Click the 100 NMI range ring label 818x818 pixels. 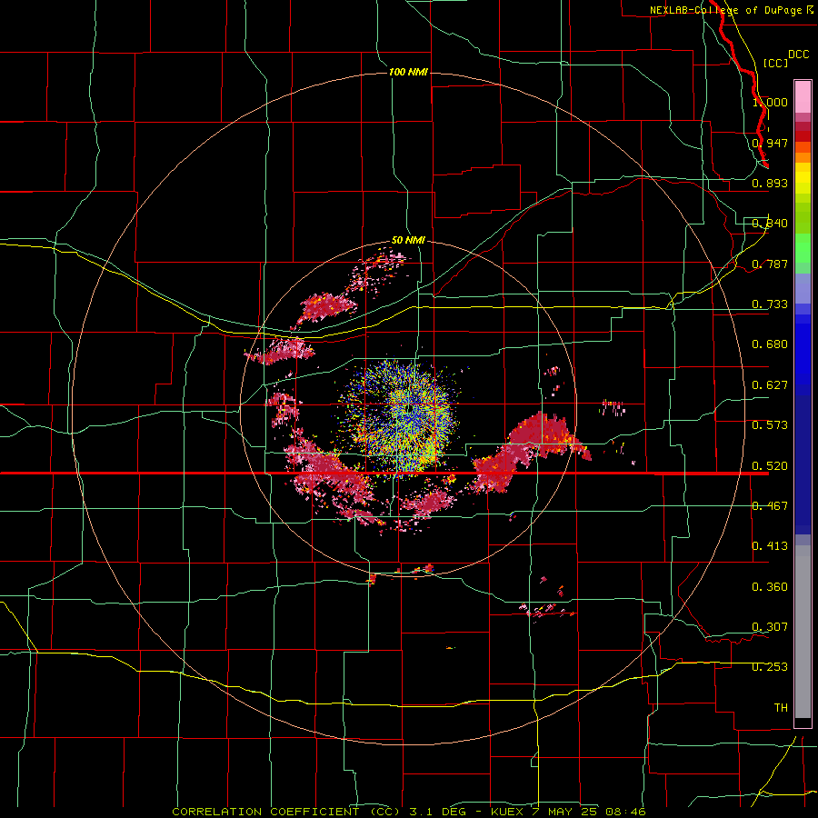(x=408, y=72)
